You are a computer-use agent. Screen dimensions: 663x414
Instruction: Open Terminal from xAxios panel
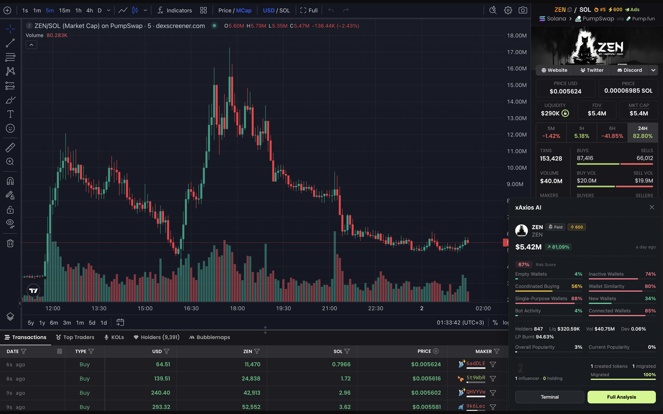click(550, 397)
